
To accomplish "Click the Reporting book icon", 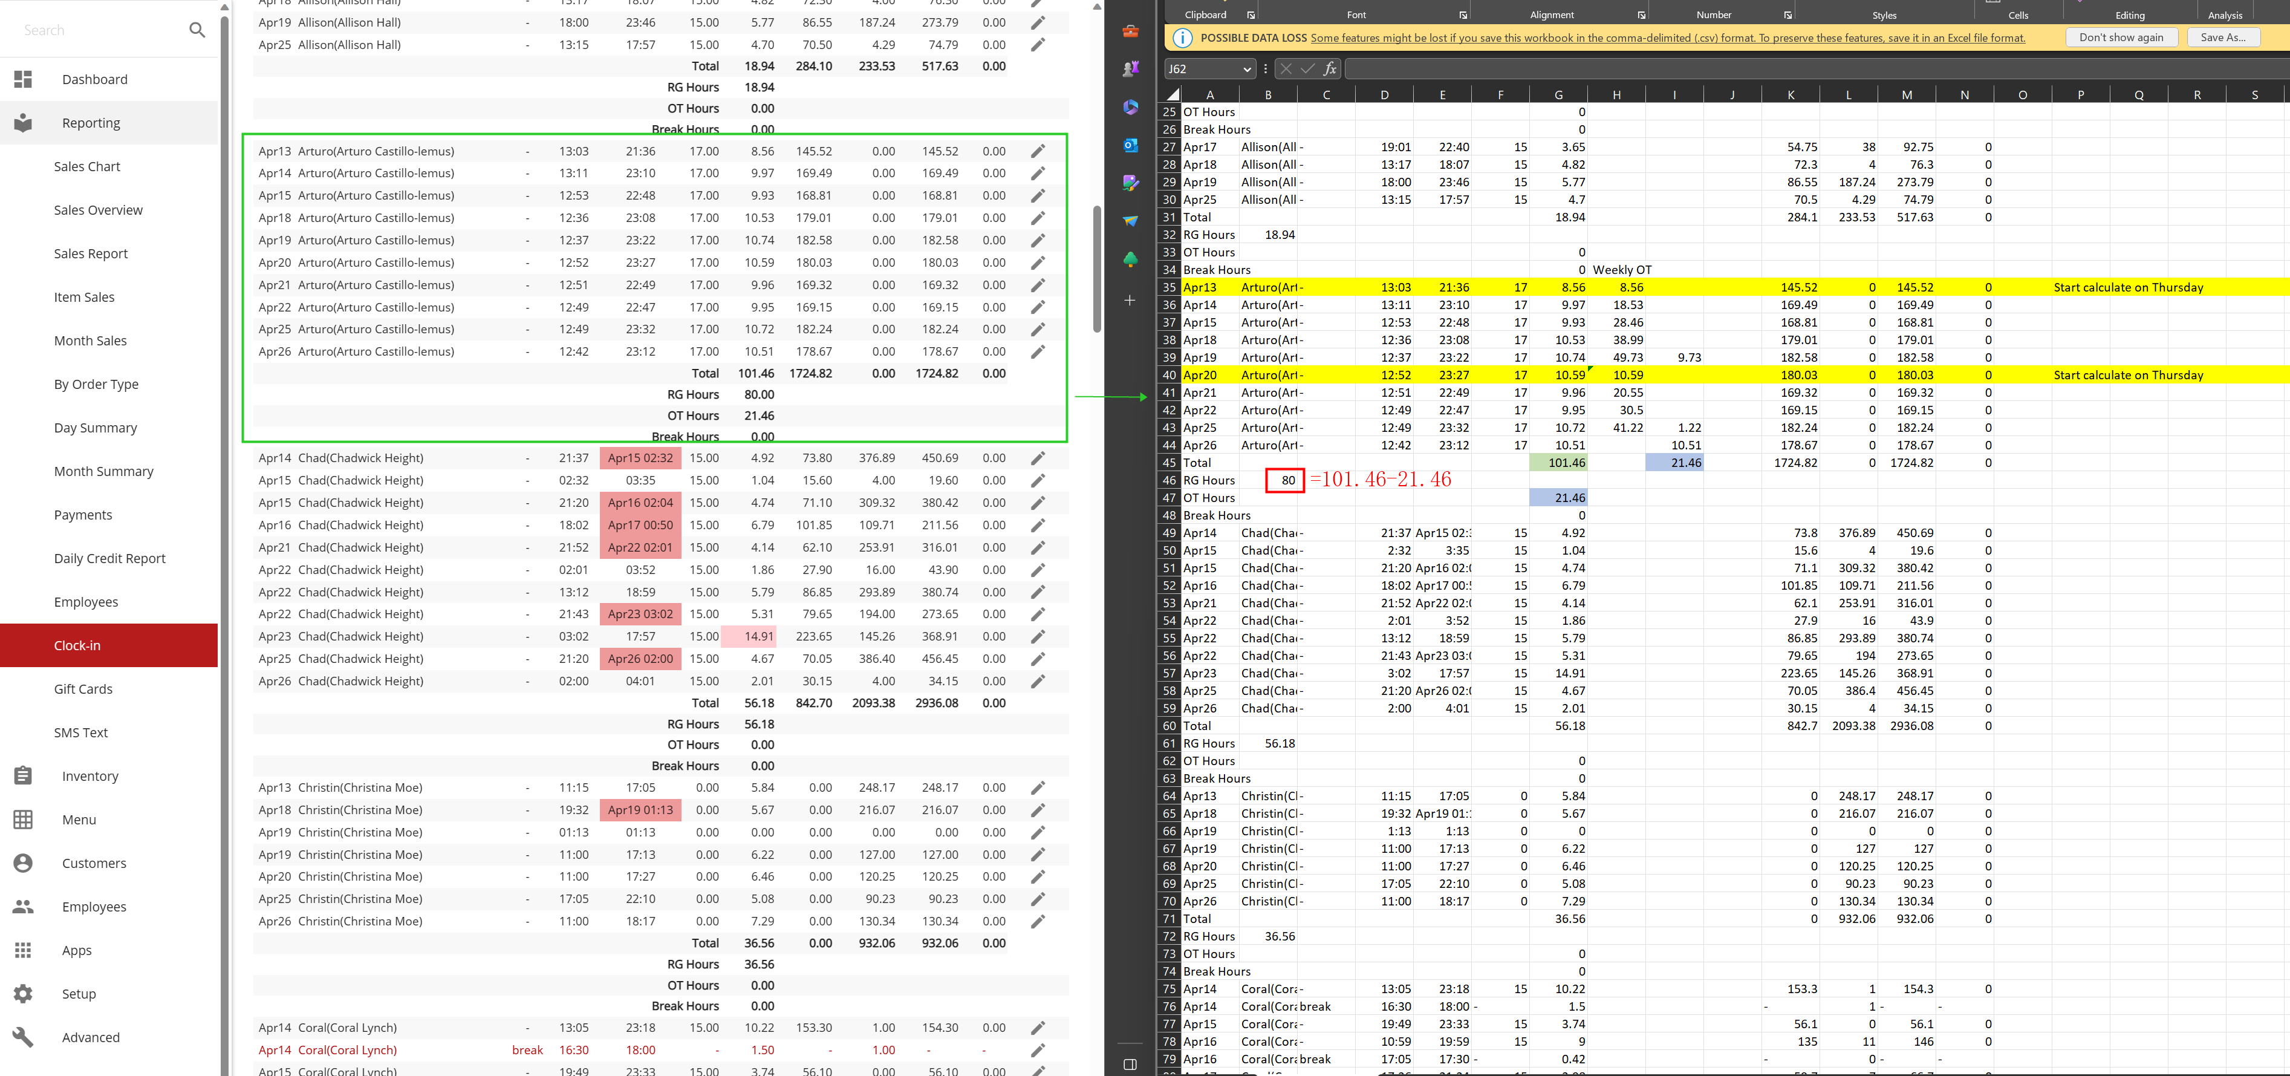I will coord(23,123).
